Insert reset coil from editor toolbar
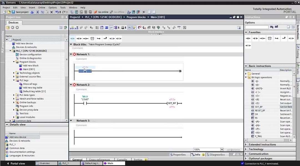Screen dimensions: 300x166 (119, 38)
